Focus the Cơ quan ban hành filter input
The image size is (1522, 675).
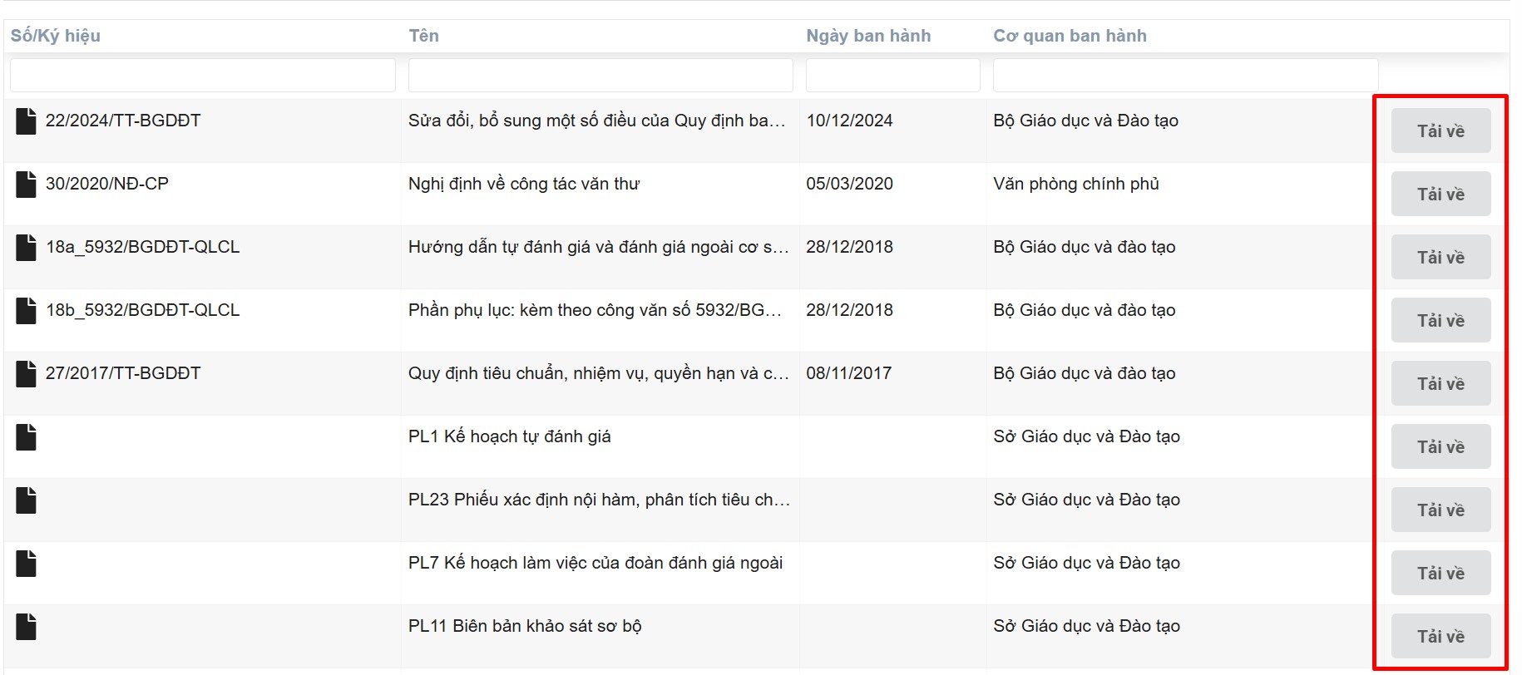(x=1185, y=75)
